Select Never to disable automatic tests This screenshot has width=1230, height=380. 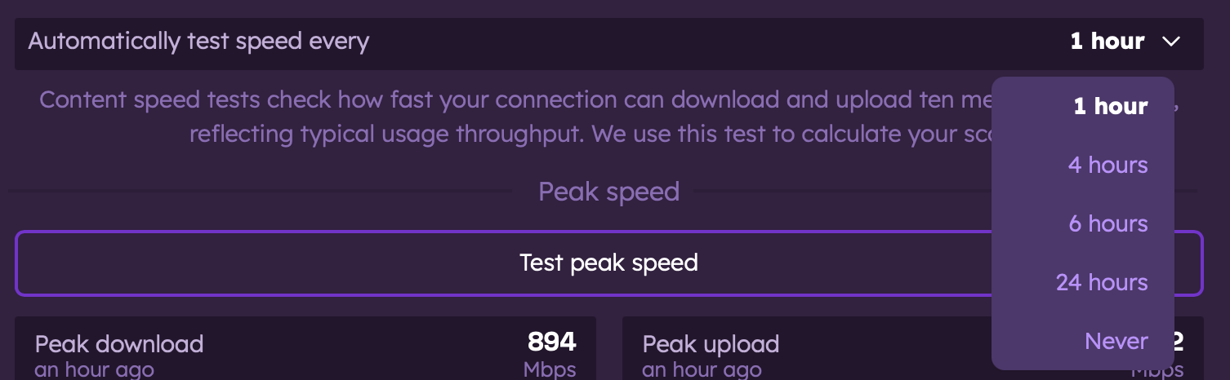coord(1116,341)
